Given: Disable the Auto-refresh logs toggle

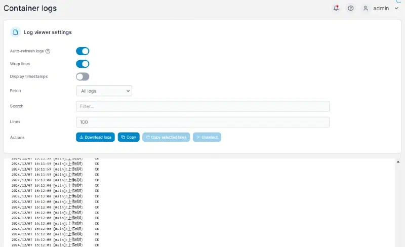Looking at the screenshot, I should [83, 51].
